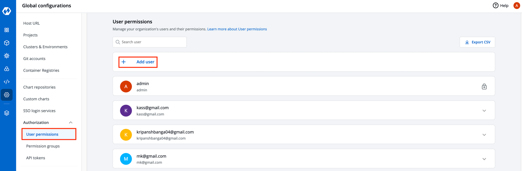Image resolution: width=522 pixels, height=171 pixels.
Task: Click the admin user name
Action: pos(143,83)
